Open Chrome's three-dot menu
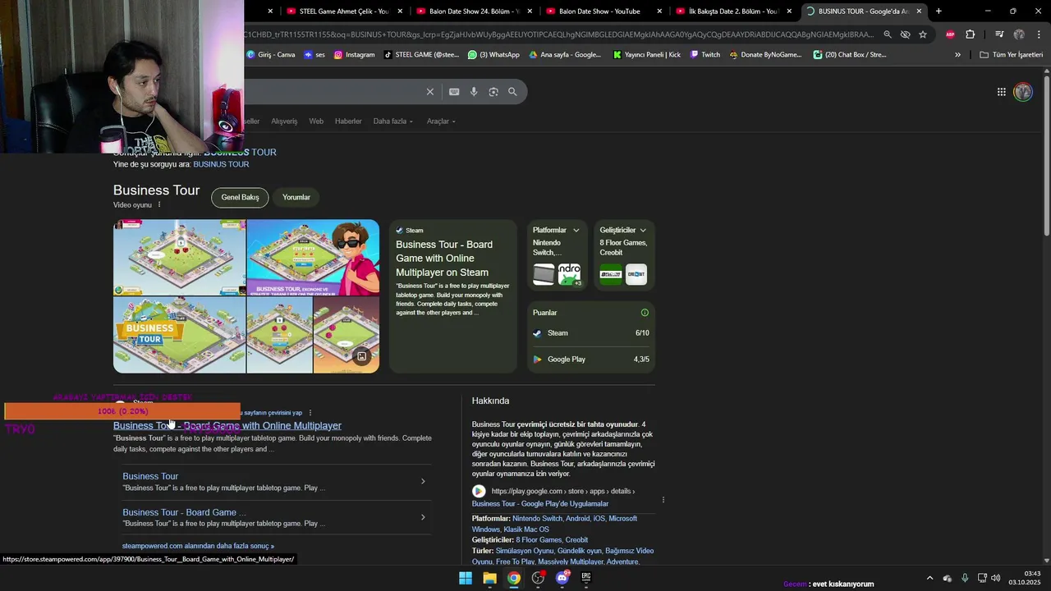 (1039, 34)
